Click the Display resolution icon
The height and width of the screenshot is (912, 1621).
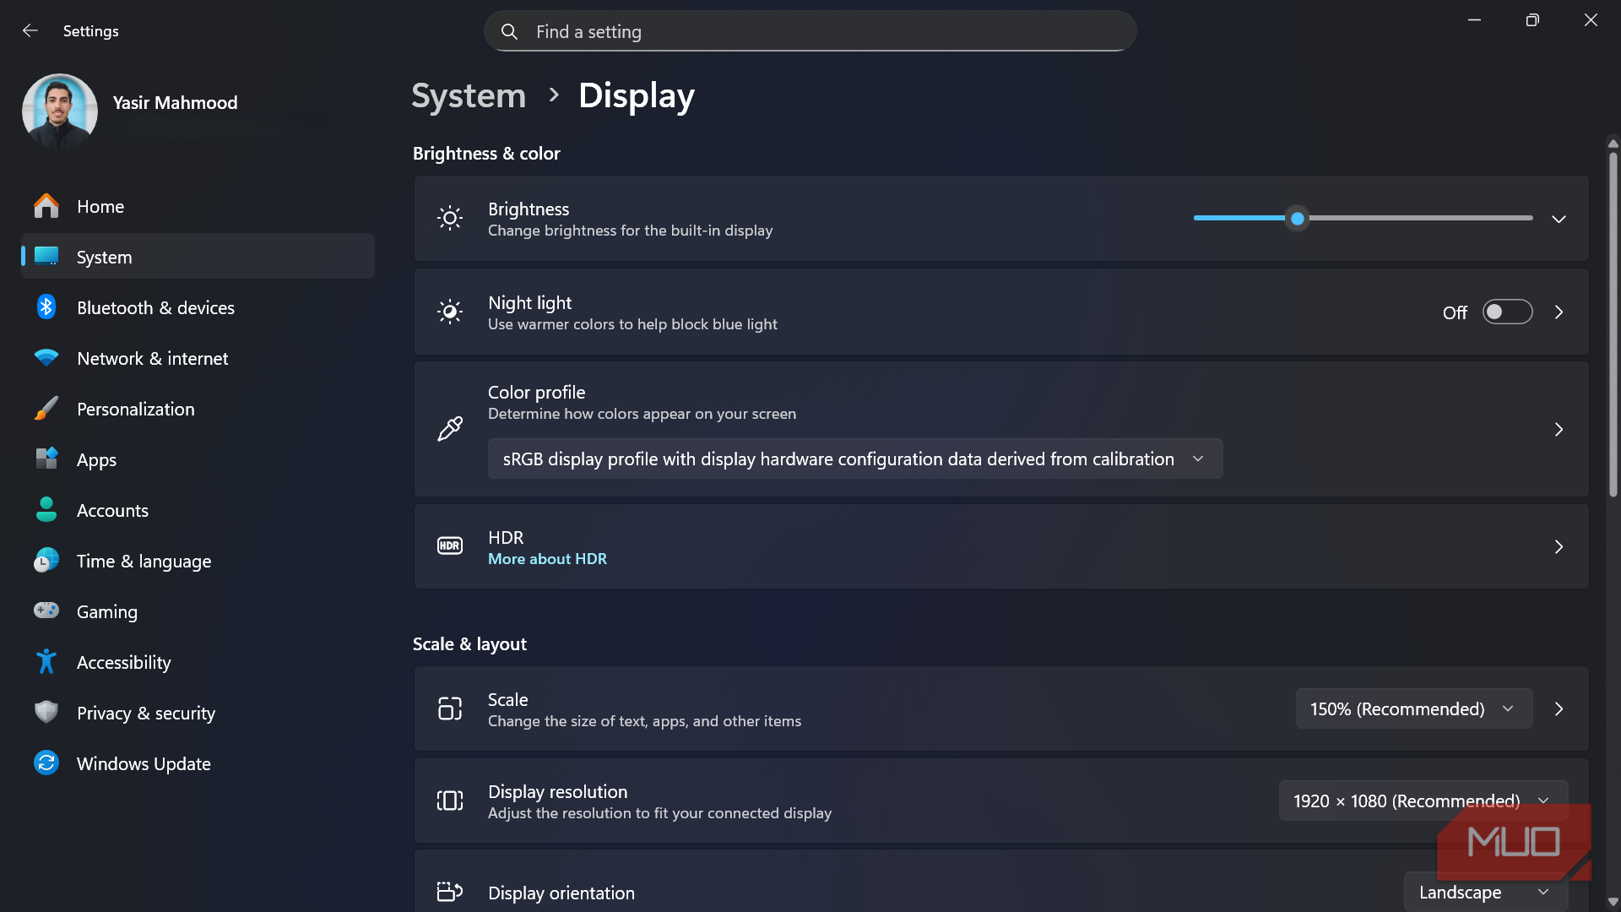(x=450, y=801)
